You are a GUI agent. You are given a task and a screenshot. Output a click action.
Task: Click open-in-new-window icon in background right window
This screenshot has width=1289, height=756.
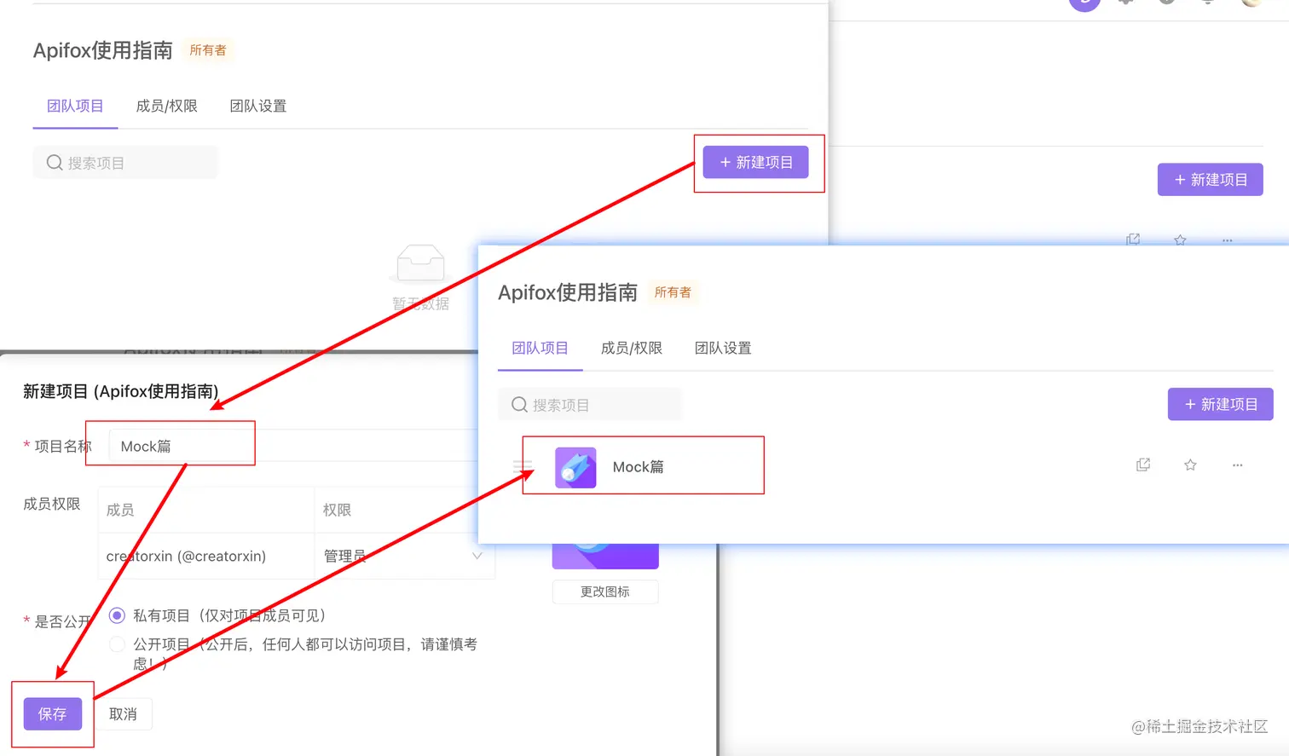pyautogui.click(x=1133, y=239)
